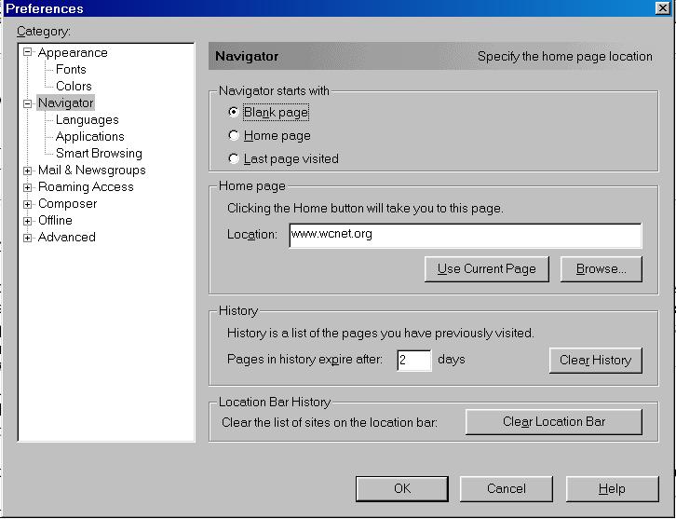Expand the Roaming Access category
This screenshot has width=676, height=519.
pyautogui.click(x=28, y=187)
